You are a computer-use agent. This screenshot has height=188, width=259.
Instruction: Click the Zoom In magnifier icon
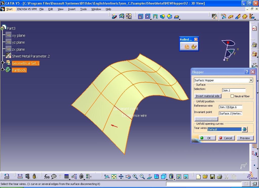135,176
